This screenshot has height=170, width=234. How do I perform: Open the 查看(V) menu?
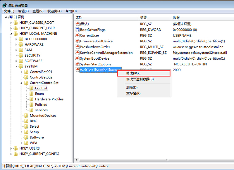tap(37, 11)
